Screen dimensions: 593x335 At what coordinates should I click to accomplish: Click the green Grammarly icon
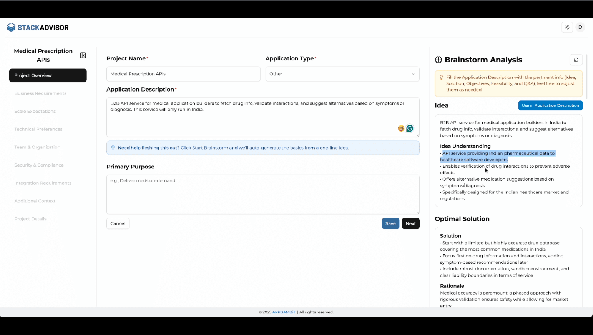410,128
